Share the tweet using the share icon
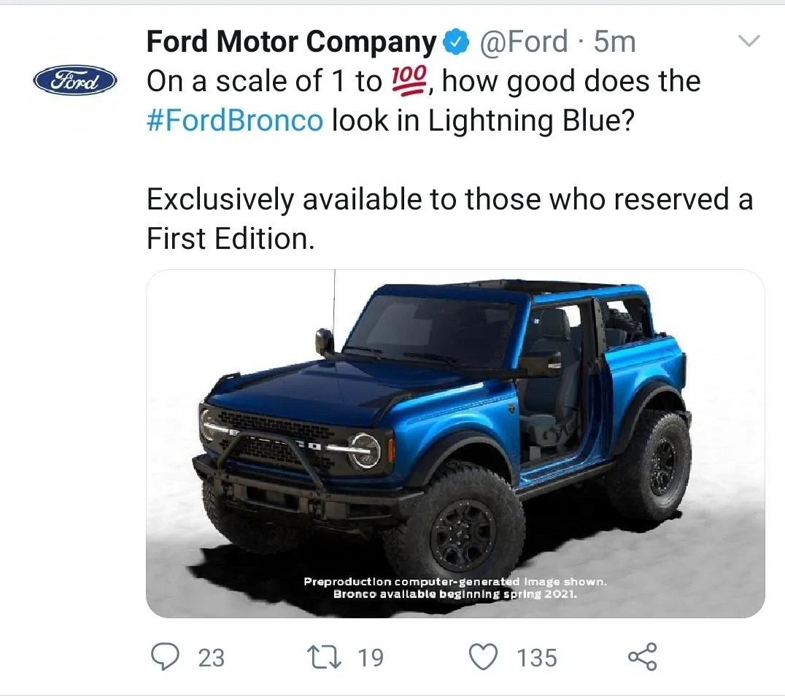785x700 pixels. [641, 658]
